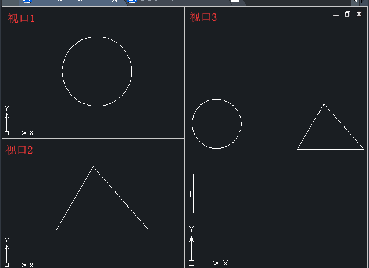The height and width of the screenshot is (268, 369).
Task: Click the UCS axis icon in viewport 1
Action: coord(19,121)
